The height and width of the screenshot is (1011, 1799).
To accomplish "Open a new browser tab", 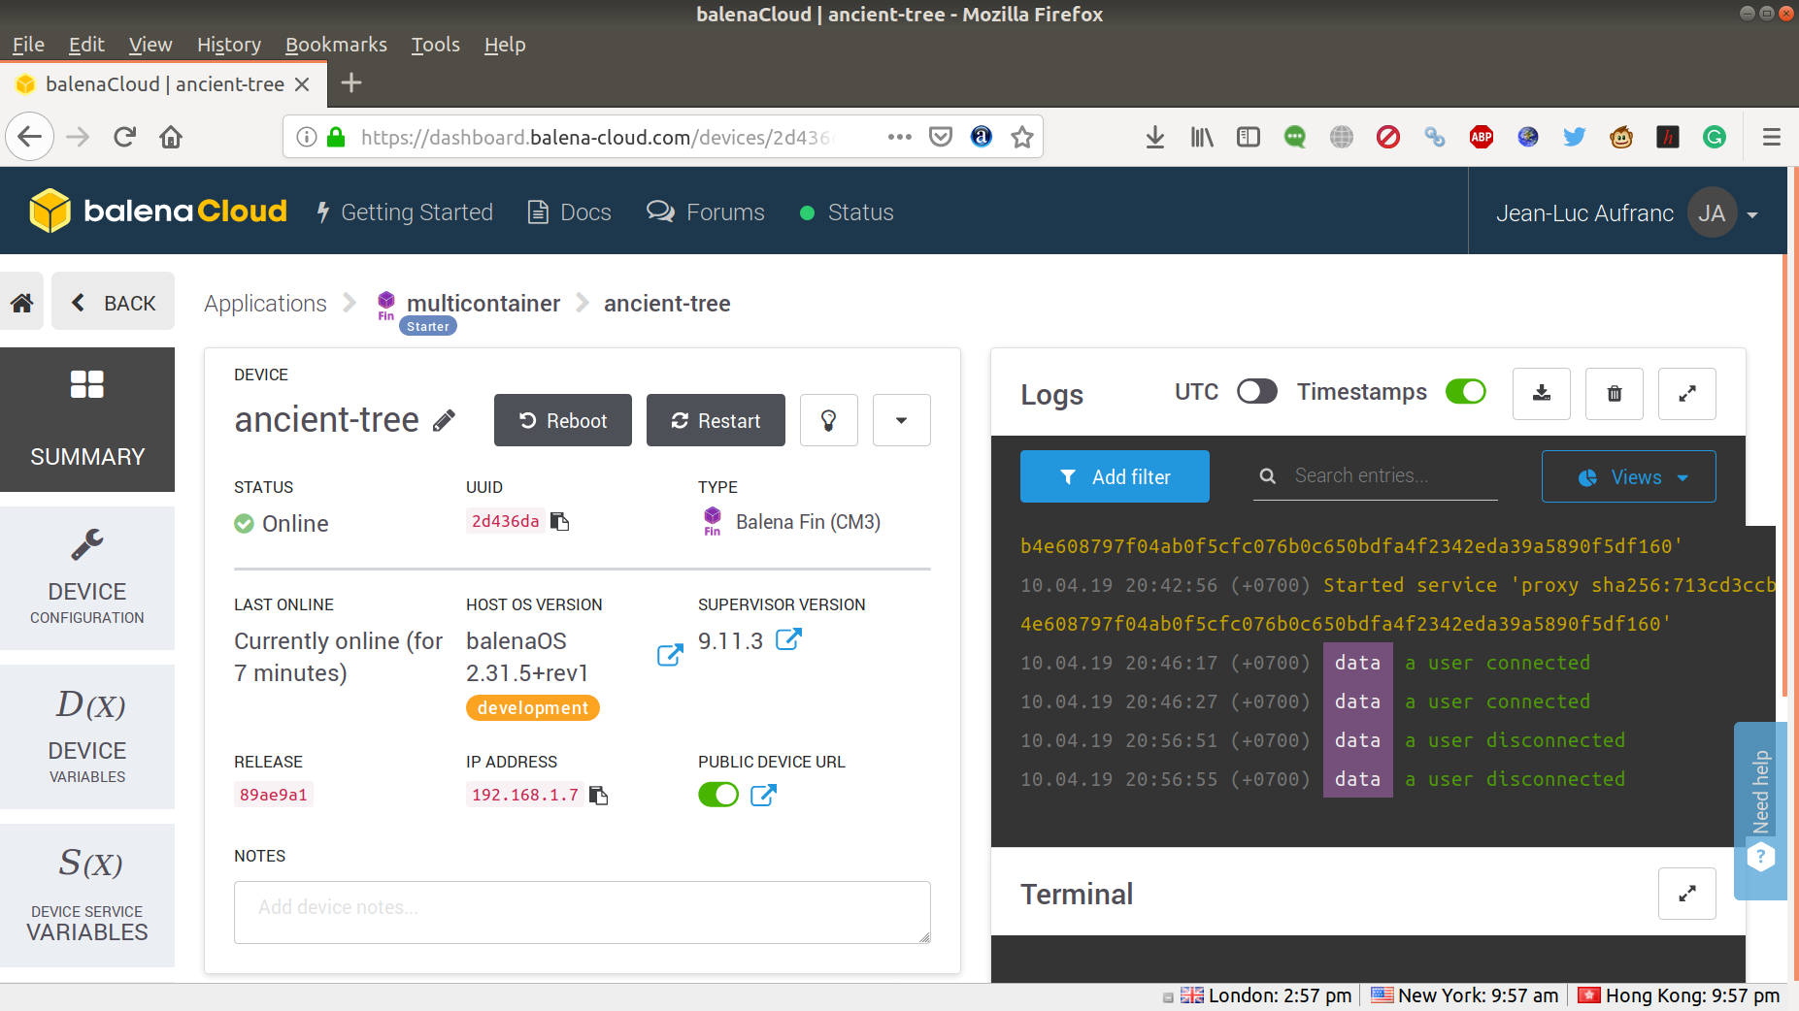I will [x=351, y=83].
